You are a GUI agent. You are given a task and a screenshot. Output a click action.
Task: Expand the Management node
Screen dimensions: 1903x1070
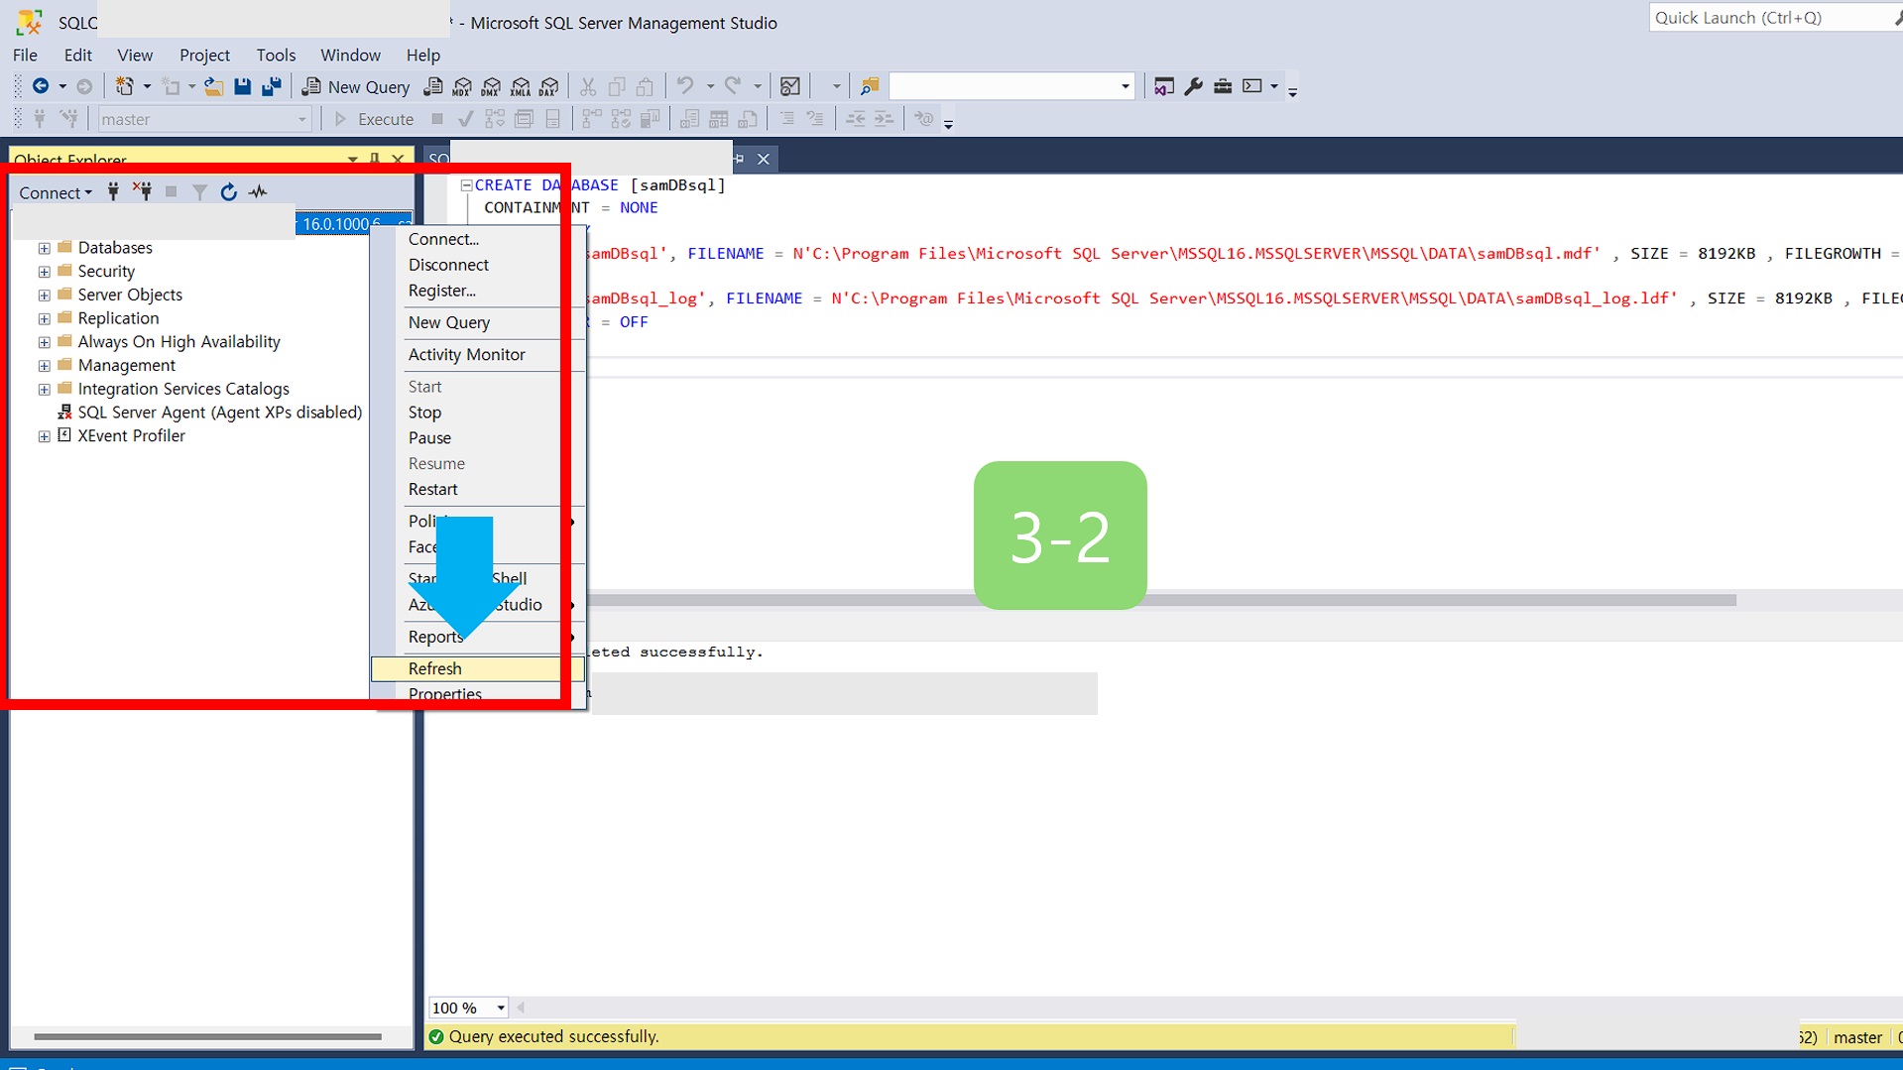pyautogui.click(x=44, y=366)
